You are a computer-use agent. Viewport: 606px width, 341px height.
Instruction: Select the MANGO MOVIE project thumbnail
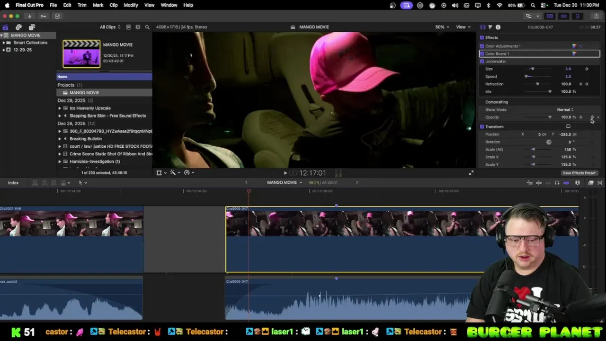coord(81,54)
